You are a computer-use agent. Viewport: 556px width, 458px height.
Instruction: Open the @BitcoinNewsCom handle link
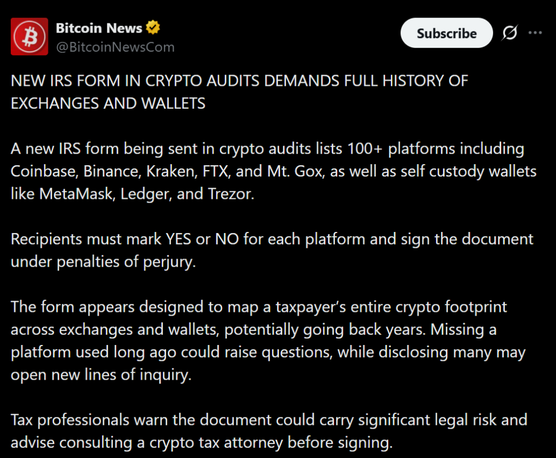click(115, 47)
